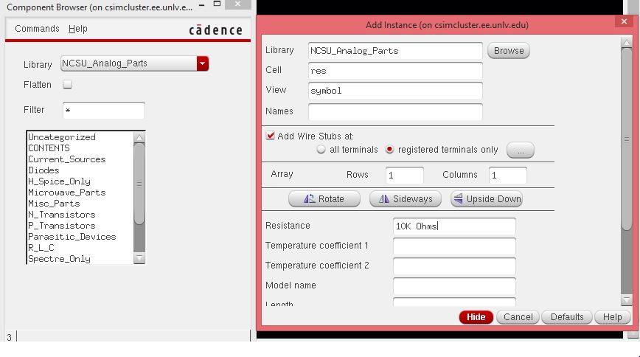Select Microwave_Parts category
Screen dimensions: 640x357
pyautogui.click(x=66, y=193)
